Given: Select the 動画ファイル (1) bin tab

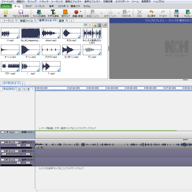Looking at the screenshot, I should click(x=28, y=21).
